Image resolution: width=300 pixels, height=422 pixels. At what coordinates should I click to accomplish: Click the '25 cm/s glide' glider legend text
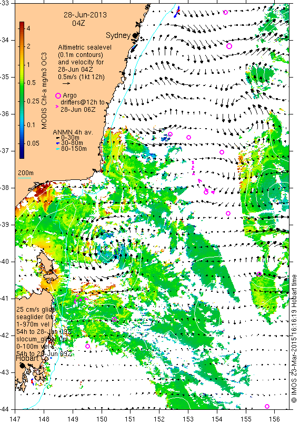(x=36, y=310)
